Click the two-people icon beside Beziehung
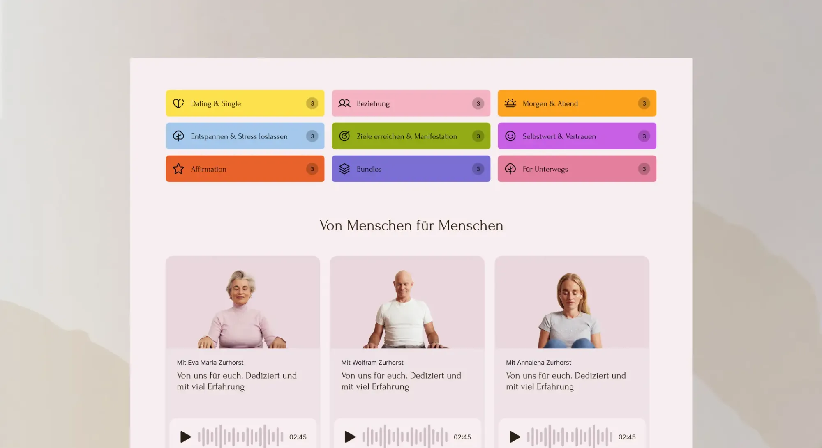822x448 pixels. [344, 103]
